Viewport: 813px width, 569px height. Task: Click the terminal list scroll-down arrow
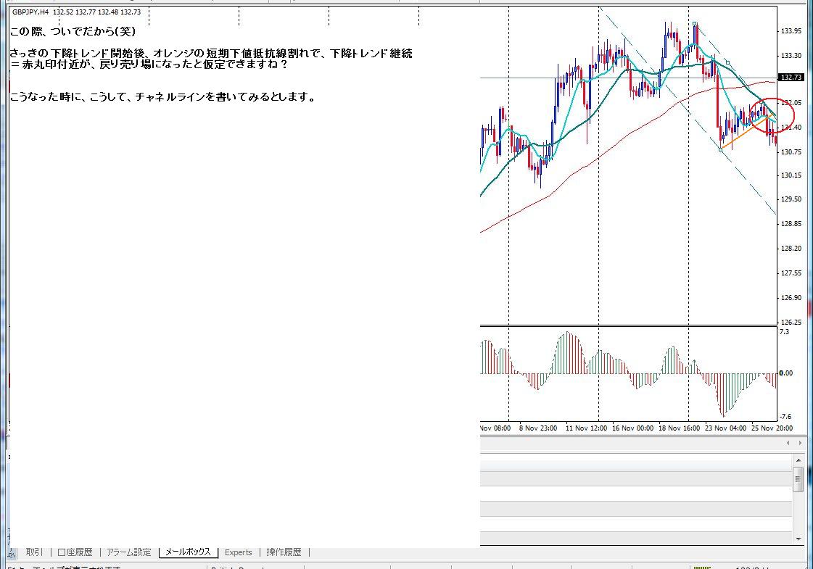click(798, 539)
